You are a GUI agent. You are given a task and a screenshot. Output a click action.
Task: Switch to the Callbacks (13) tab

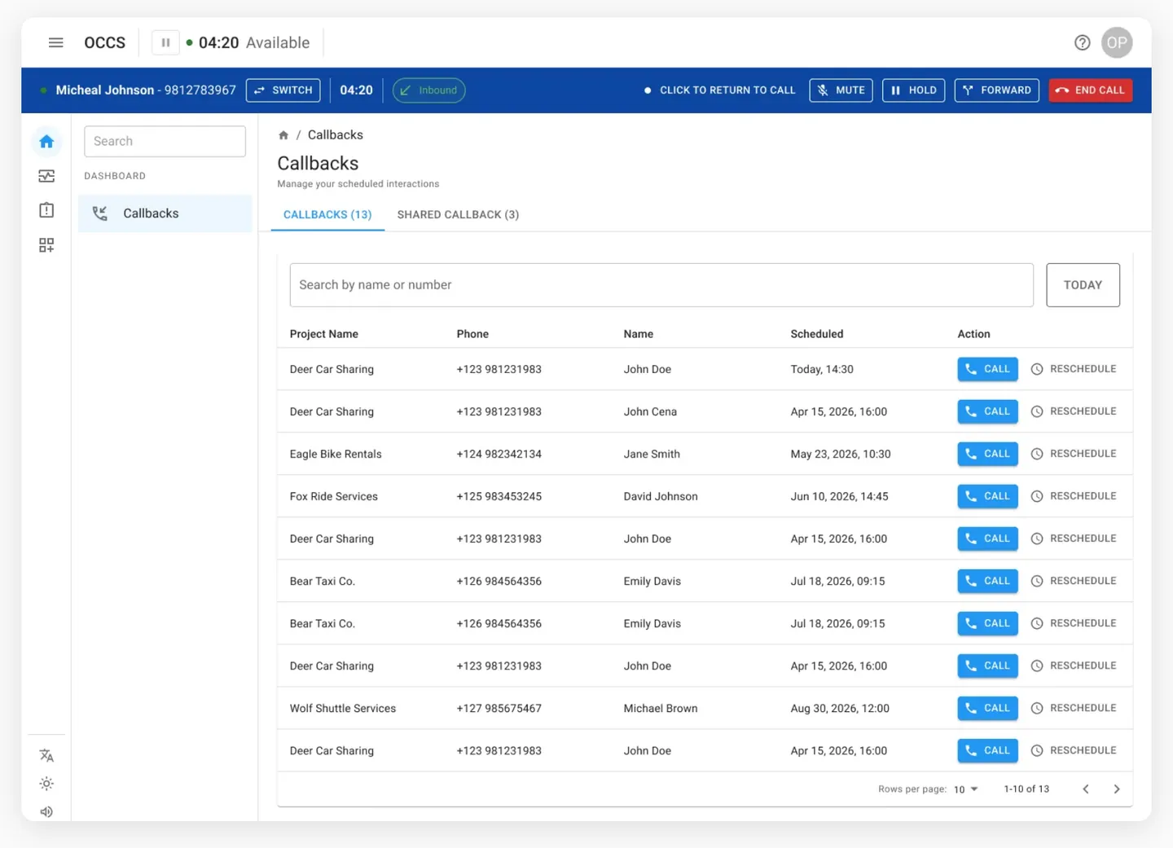(327, 215)
